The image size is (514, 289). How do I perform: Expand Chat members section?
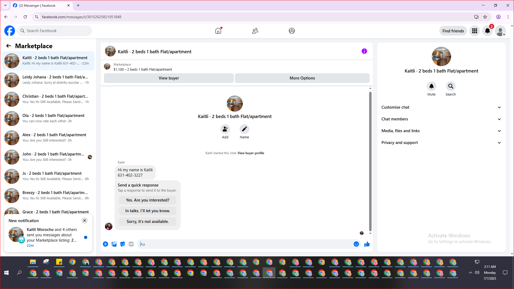pos(441,119)
